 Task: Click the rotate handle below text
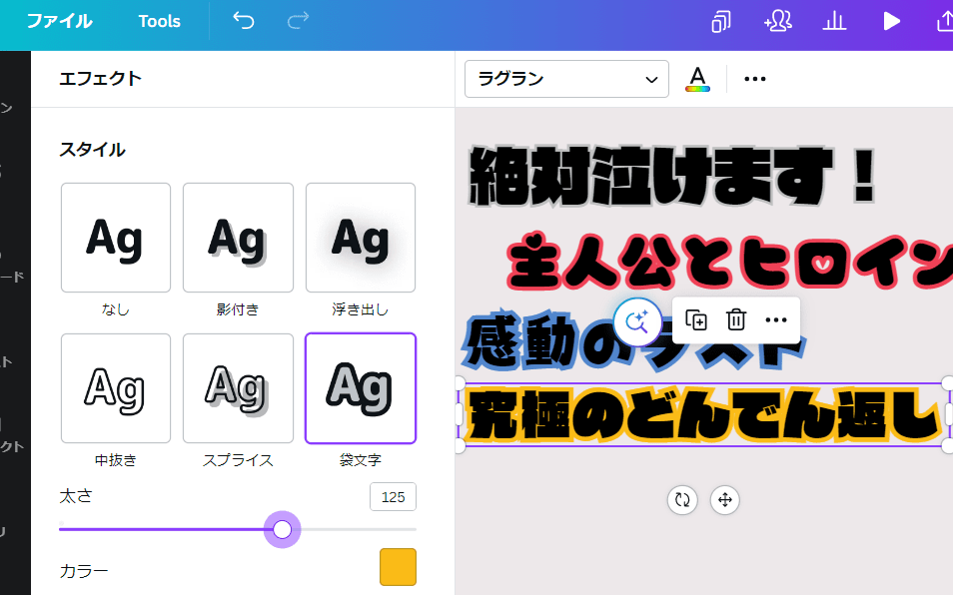click(x=682, y=500)
